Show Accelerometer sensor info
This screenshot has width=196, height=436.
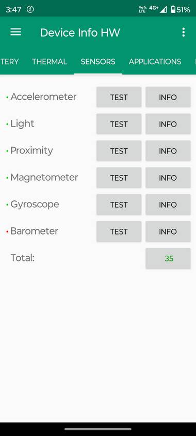point(168,97)
